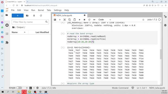Open the Table of Contents sidebar panel
The image size is (168, 94).
tap(7, 34)
